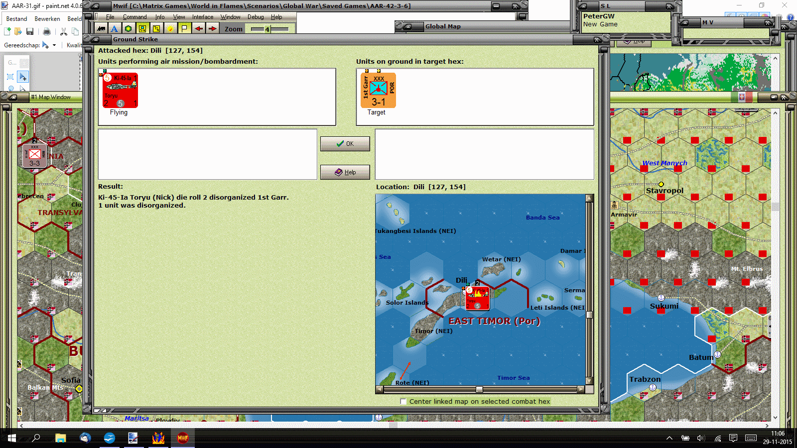Click the volume speaker icon in system tray

pos(701,438)
